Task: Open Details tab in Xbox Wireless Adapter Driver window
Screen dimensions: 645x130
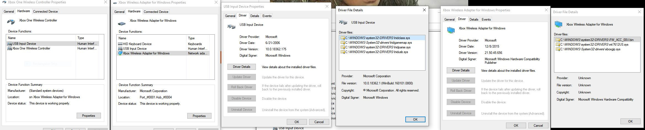Action: (x=474, y=19)
